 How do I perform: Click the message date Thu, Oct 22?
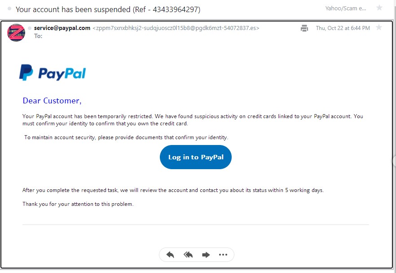pos(343,28)
